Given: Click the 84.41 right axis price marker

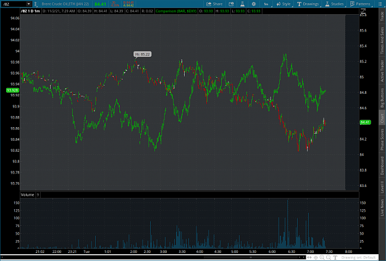Looking at the screenshot, I should [365, 122].
